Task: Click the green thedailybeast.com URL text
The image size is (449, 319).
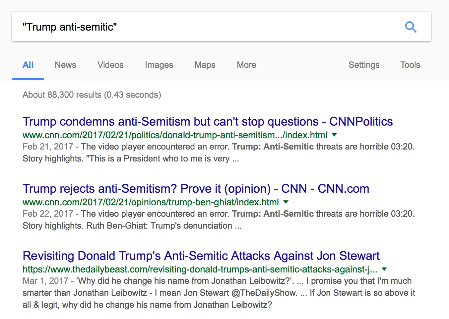Action: click(x=200, y=269)
